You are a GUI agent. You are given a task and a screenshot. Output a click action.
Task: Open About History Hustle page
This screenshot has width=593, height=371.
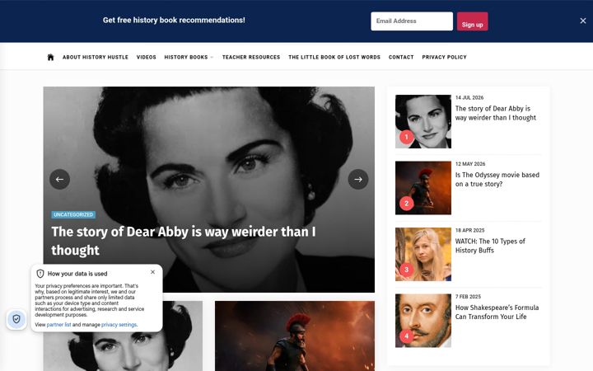(96, 57)
